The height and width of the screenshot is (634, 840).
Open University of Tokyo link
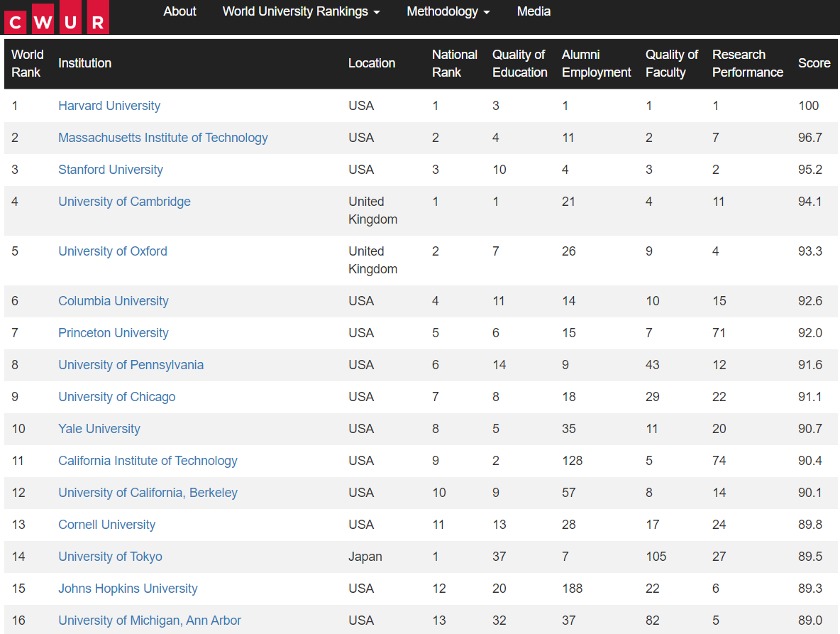point(110,557)
